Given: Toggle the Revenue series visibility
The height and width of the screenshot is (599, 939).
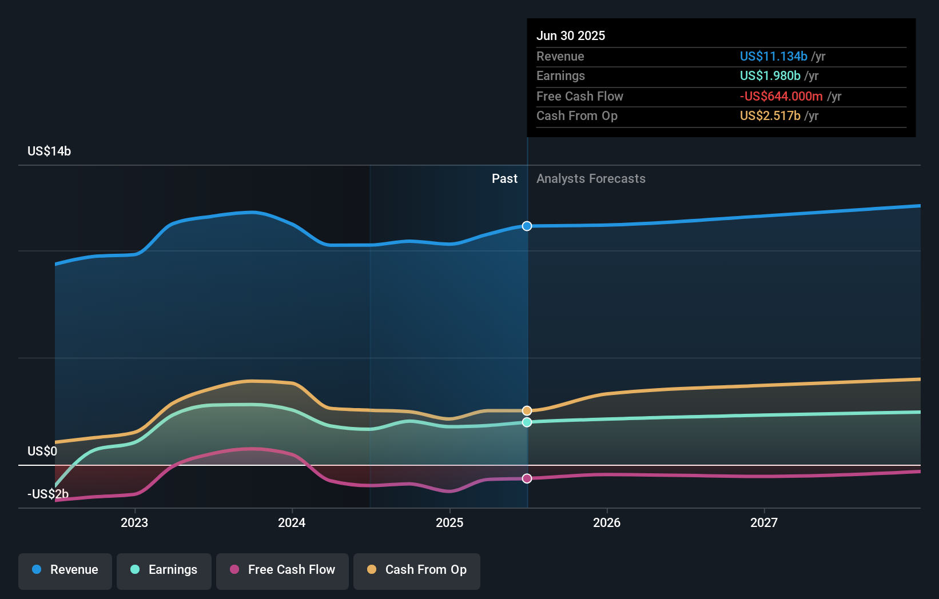Looking at the screenshot, I should click(x=65, y=571).
